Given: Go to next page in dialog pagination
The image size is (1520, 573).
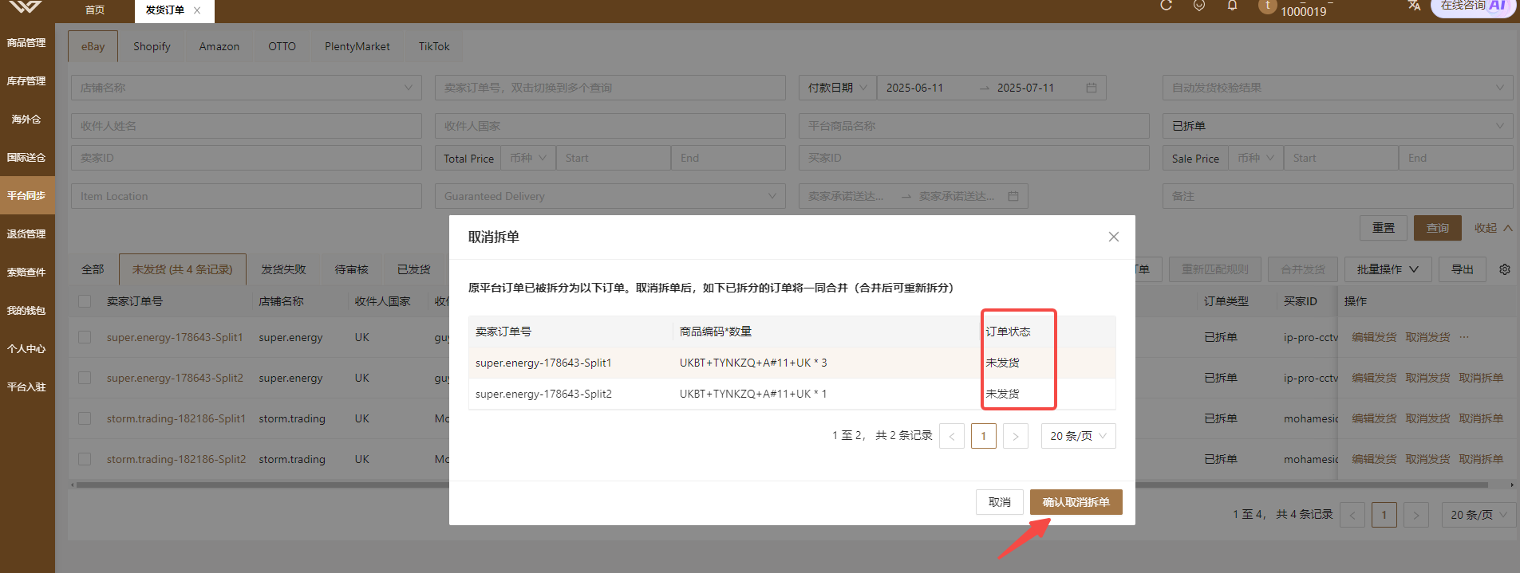Looking at the screenshot, I should pos(1016,436).
